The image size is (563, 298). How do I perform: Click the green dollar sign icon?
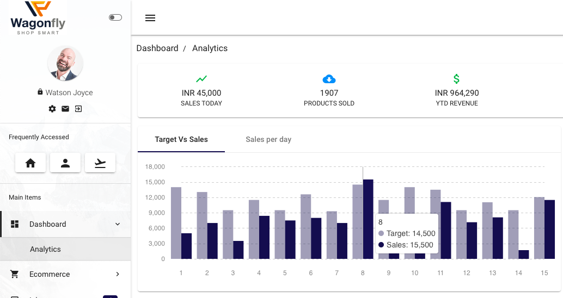coord(456,79)
